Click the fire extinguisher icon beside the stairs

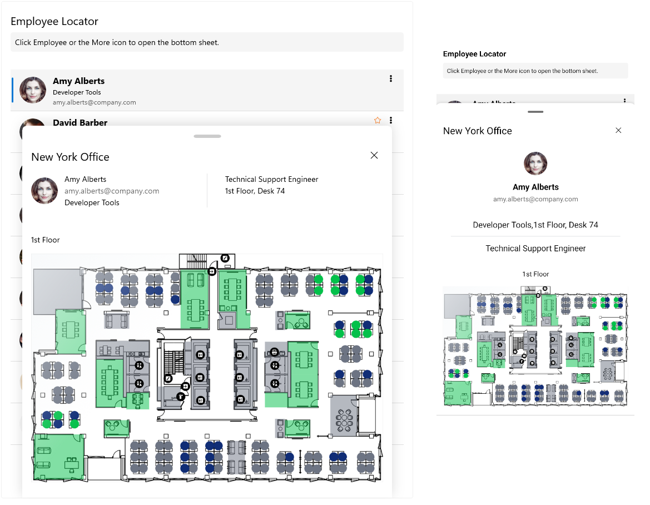180,397
